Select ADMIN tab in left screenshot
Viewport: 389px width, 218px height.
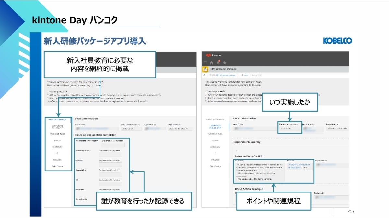(x=58, y=140)
